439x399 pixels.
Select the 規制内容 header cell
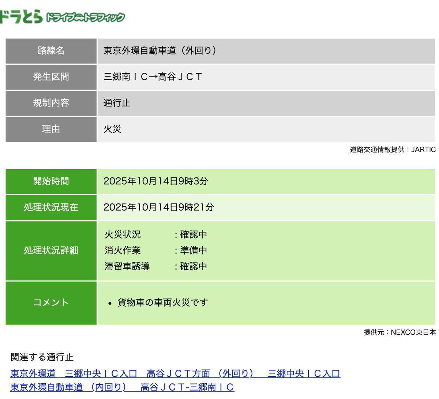[x=51, y=103]
